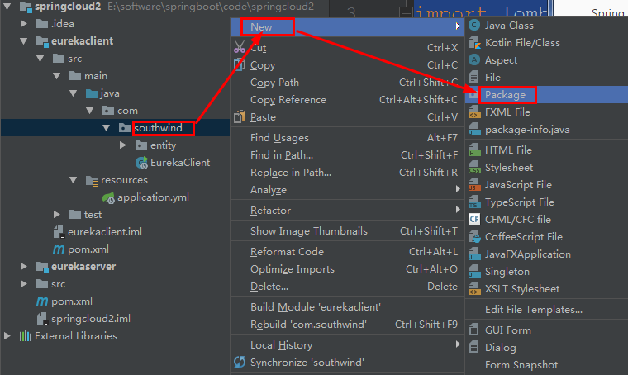The image size is (628, 375).
Task: Click the TypeScript File icon
Action: tap(474, 202)
